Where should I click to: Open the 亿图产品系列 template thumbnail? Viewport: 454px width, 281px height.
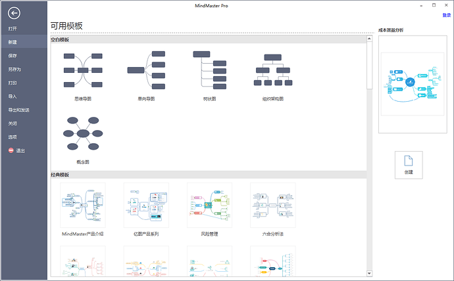tap(146, 205)
